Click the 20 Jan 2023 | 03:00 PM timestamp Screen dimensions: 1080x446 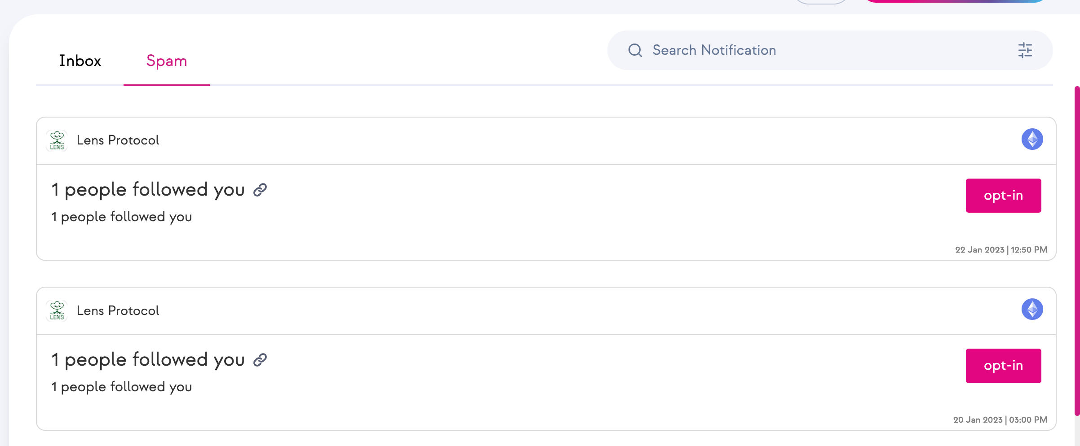(1000, 420)
